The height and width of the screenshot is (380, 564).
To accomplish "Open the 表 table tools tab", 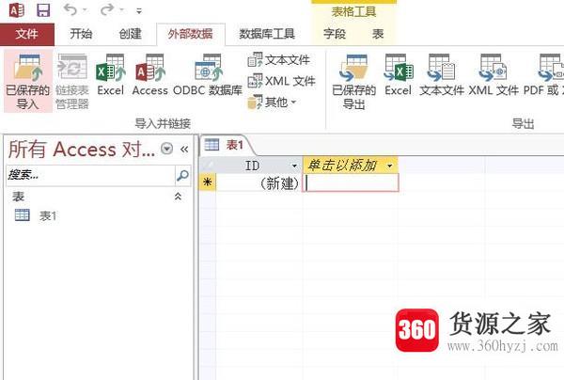I will tap(378, 34).
